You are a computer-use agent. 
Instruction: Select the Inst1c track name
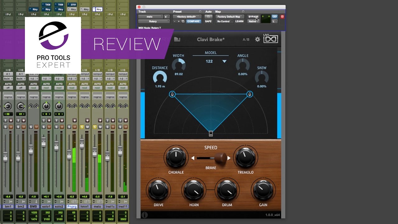[110, 207]
